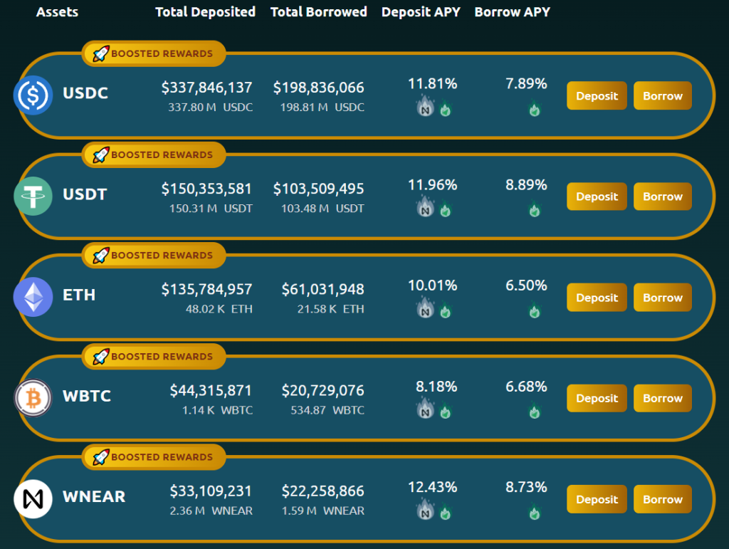Sort by the Assets column header
This screenshot has height=549, width=729.
[x=57, y=12]
